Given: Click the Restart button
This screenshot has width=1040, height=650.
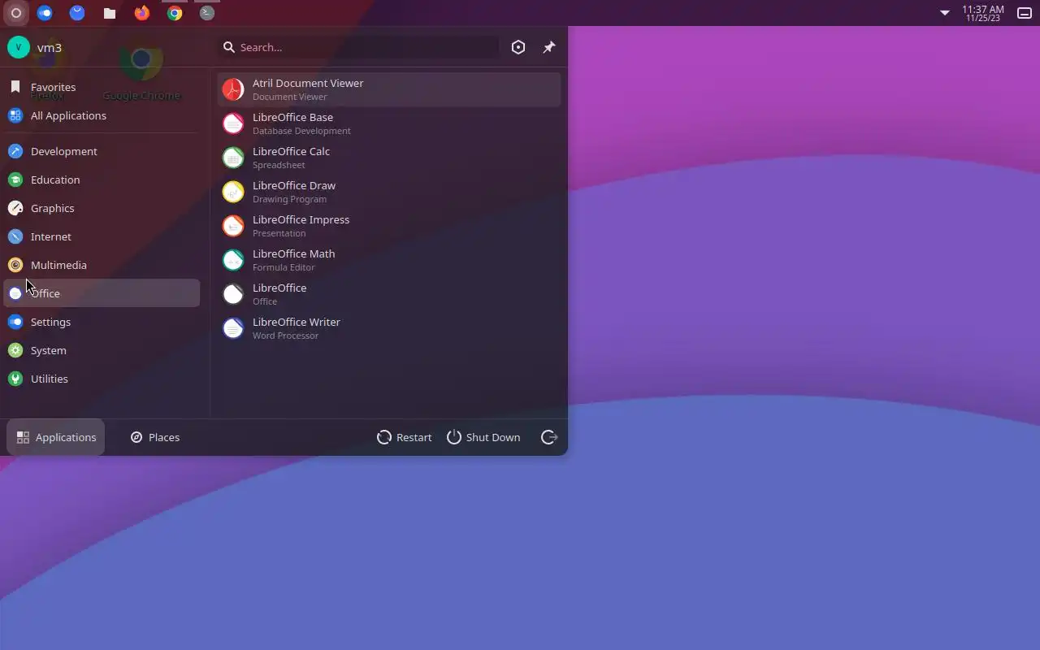Looking at the screenshot, I should pyautogui.click(x=405, y=437).
